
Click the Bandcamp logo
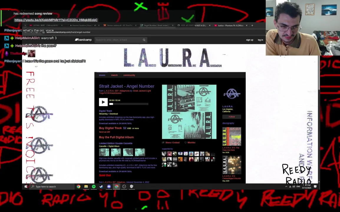pyautogui.click(x=83, y=40)
